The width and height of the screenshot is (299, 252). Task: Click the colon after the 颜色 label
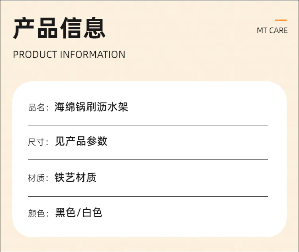(47, 214)
